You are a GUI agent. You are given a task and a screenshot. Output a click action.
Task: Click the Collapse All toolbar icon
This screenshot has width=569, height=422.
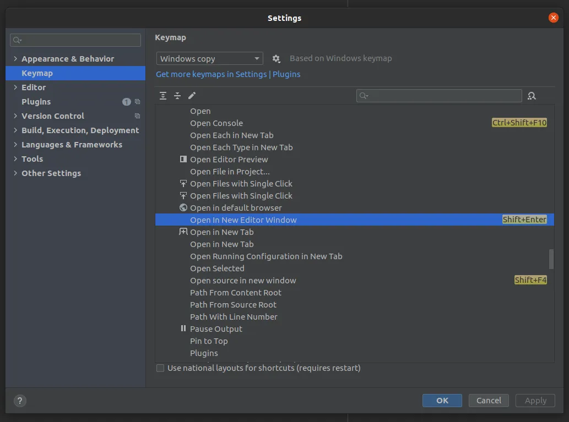177,96
